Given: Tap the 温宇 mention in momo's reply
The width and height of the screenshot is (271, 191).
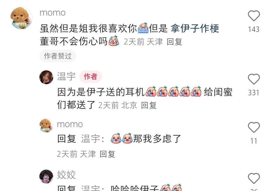Looking at the screenshot, I should (x=91, y=139).
